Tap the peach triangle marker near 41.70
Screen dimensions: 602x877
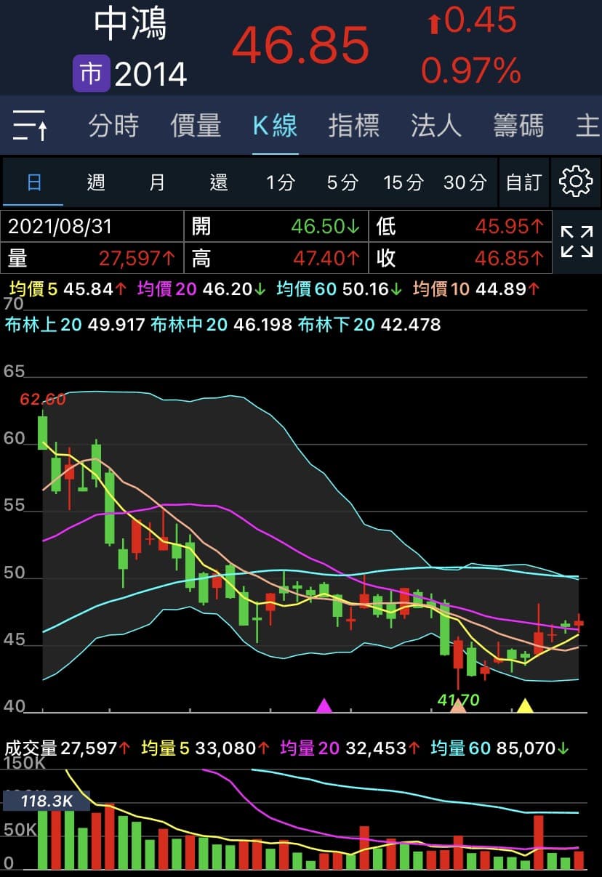pyautogui.click(x=458, y=706)
